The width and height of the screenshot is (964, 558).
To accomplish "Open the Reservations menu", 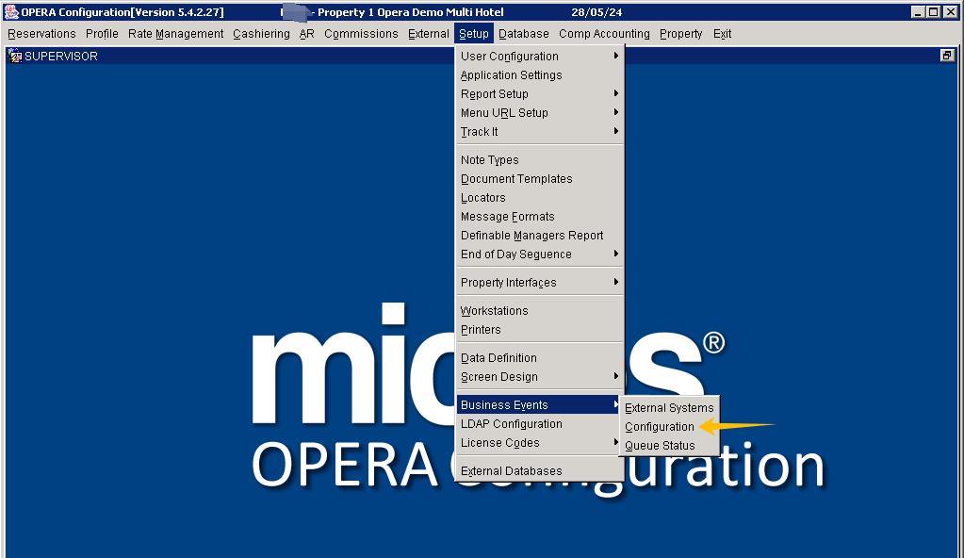I will coord(41,34).
